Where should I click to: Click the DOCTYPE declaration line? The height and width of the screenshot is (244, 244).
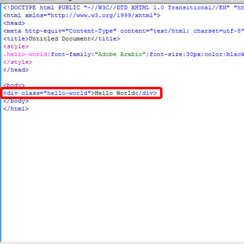123,7
